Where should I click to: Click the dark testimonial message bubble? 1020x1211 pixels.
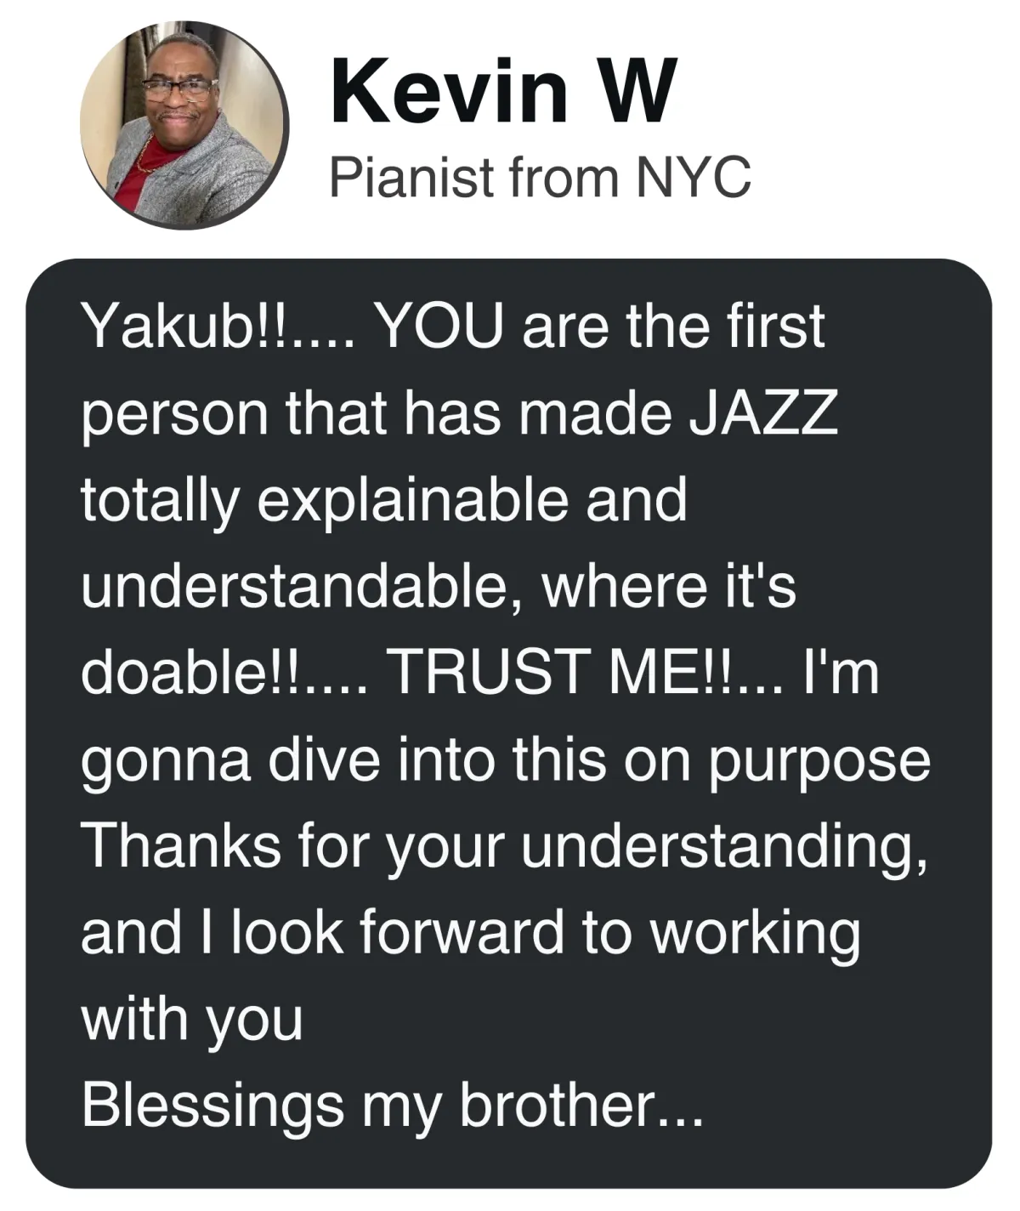(x=509, y=723)
